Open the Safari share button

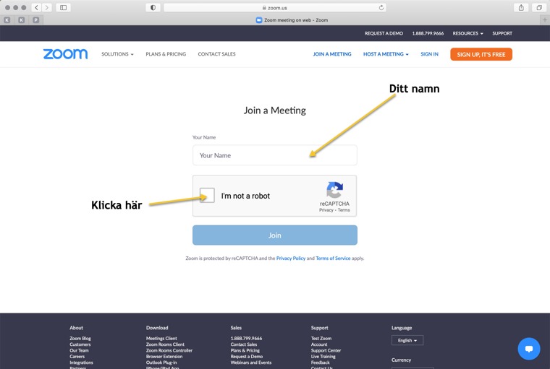(521, 7)
